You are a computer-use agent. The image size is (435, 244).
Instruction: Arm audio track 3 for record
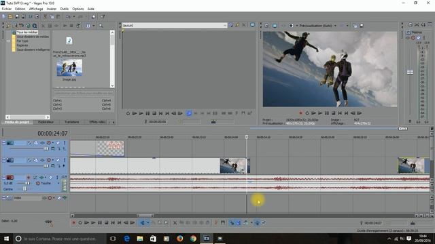[29, 178]
